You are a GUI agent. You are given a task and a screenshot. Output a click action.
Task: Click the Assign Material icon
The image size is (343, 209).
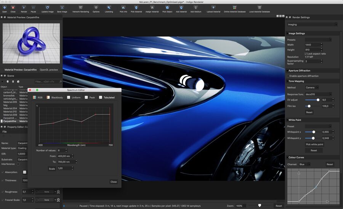click(x=152, y=8)
